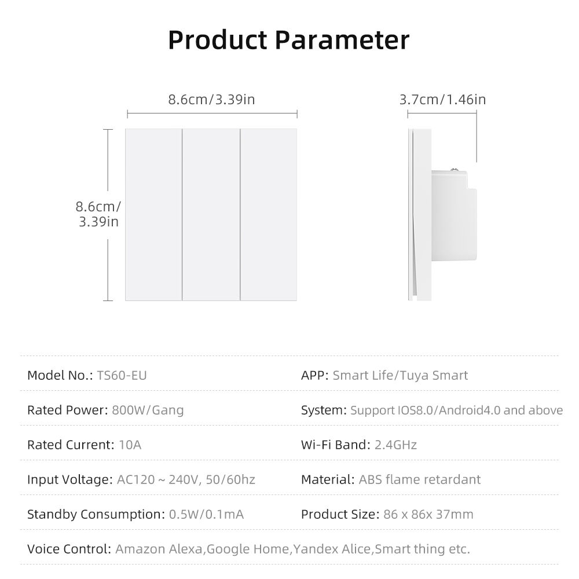
Task: Tap the right gang of the switch
Action: click(x=269, y=214)
